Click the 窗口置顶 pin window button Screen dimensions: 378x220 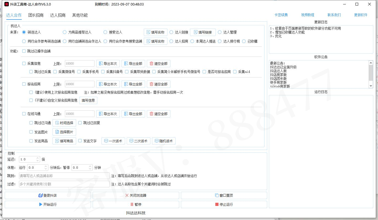(x=224, y=195)
